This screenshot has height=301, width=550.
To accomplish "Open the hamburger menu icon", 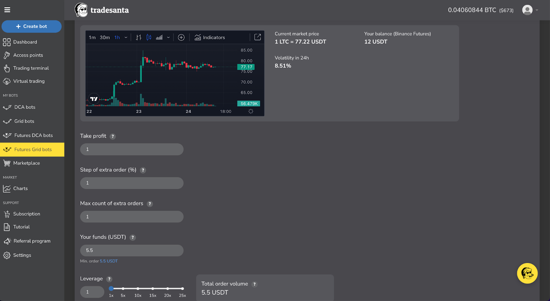I will tap(7, 10).
